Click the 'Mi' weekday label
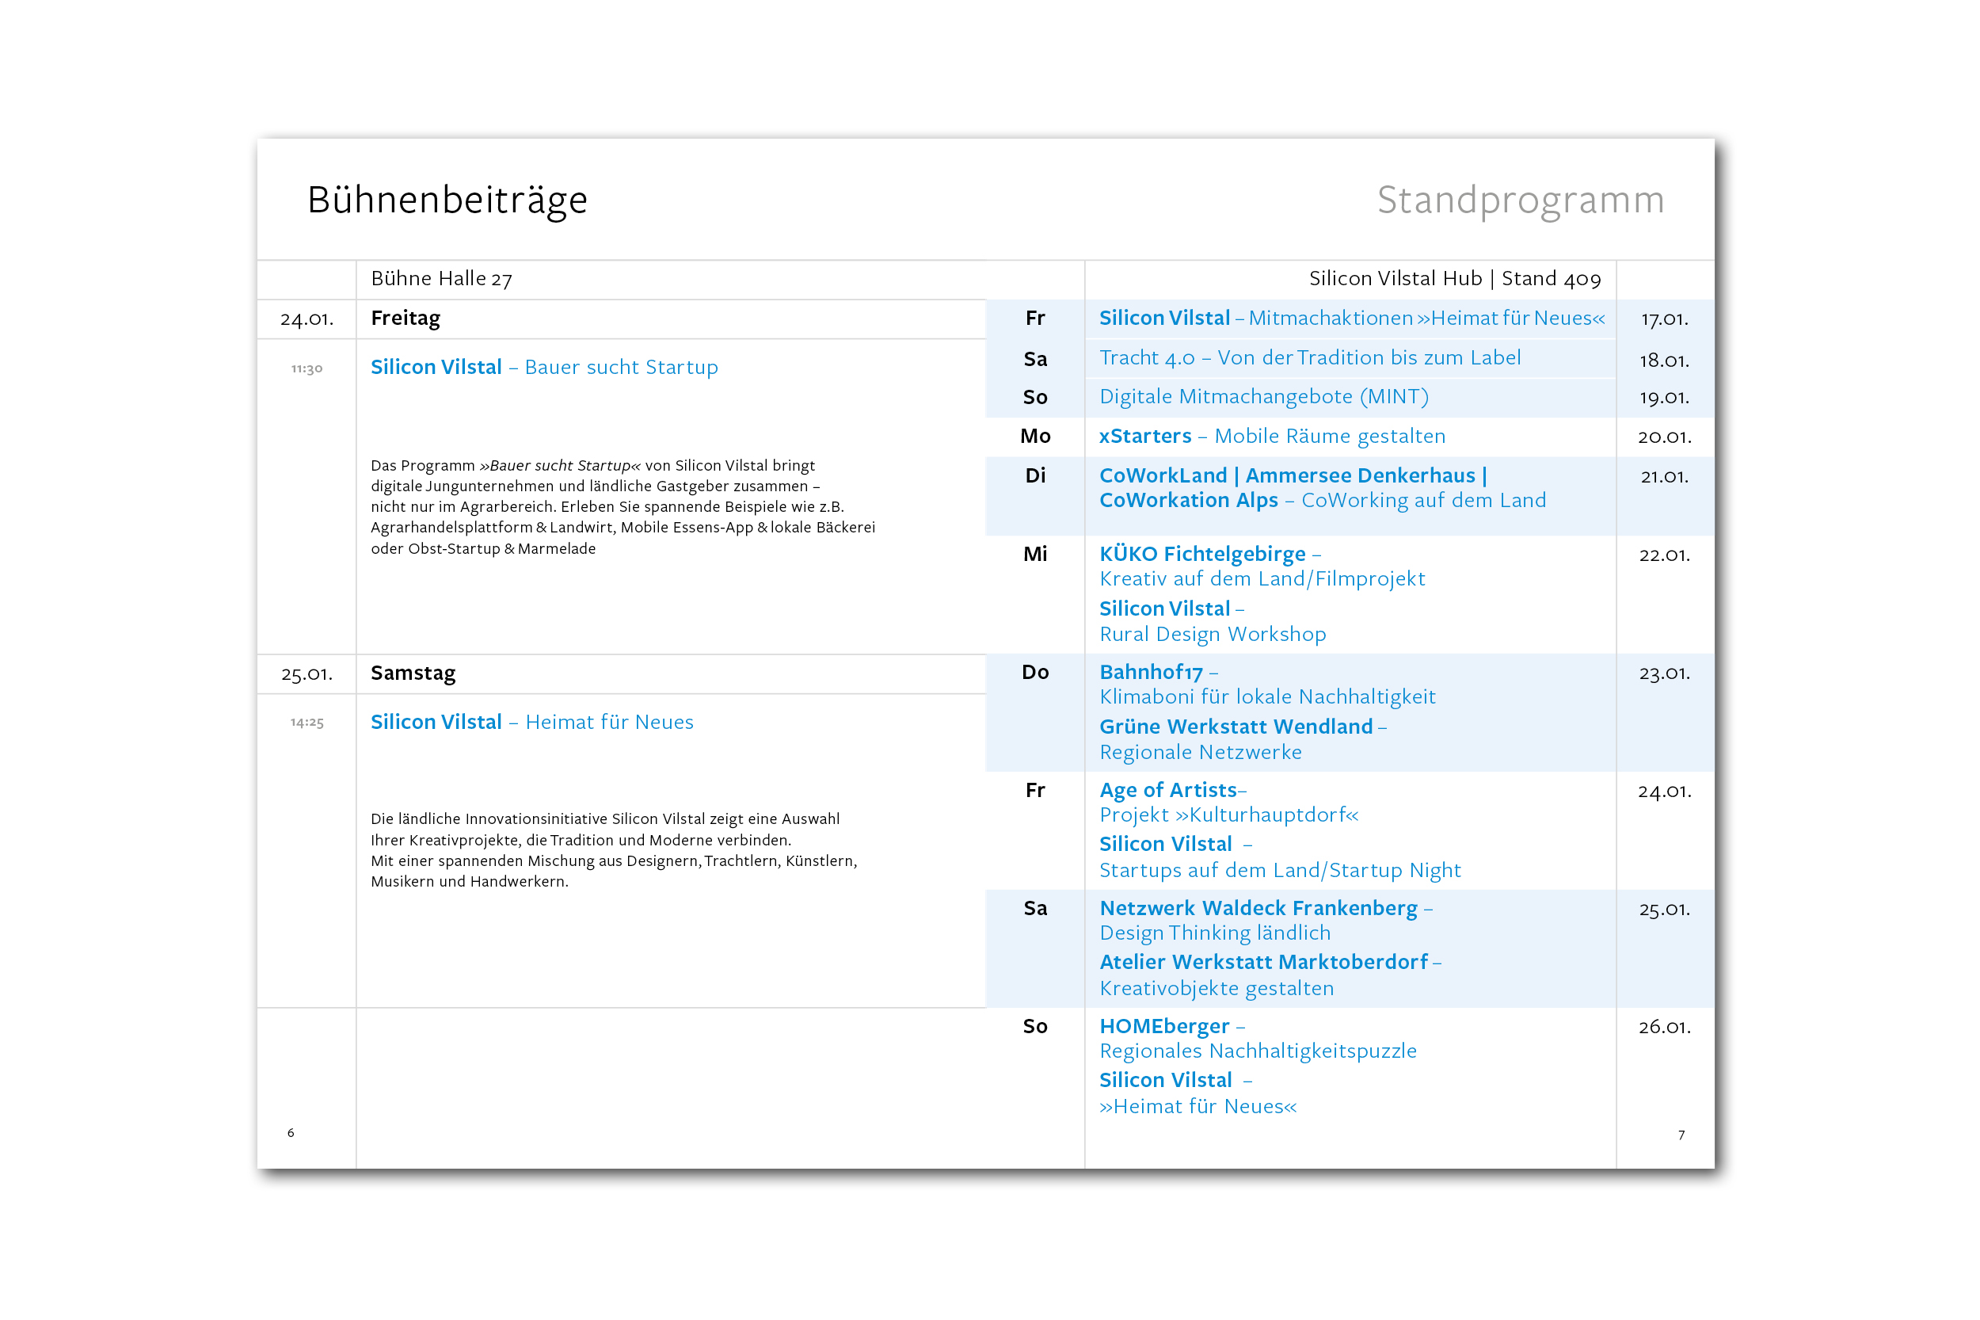Image resolution: width=1980 pixels, height=1320 pixels. (x=1035, y=554)
